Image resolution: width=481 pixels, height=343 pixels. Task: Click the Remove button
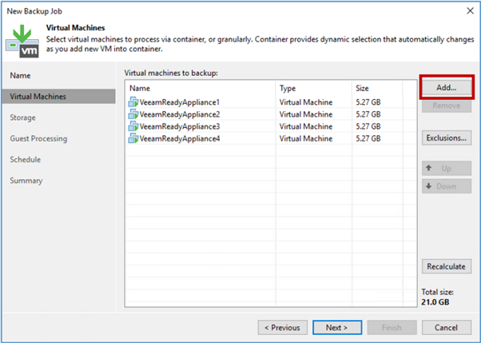point(447,106)
